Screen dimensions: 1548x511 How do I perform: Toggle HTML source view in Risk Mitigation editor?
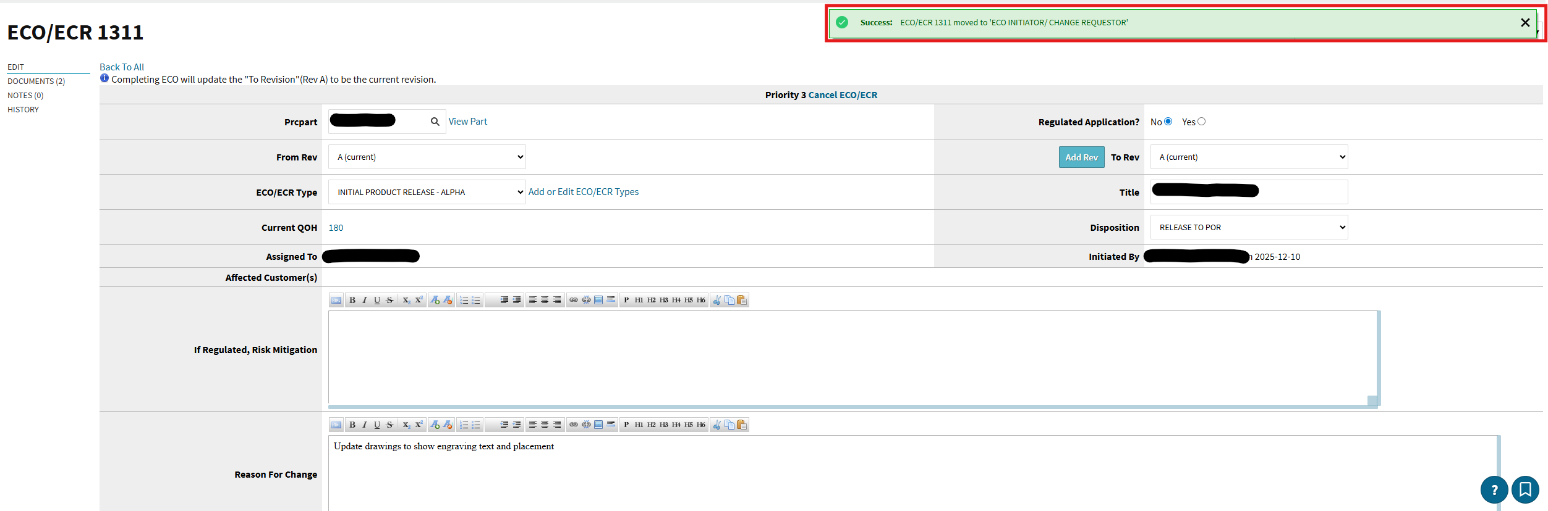[x=336, y=301]
